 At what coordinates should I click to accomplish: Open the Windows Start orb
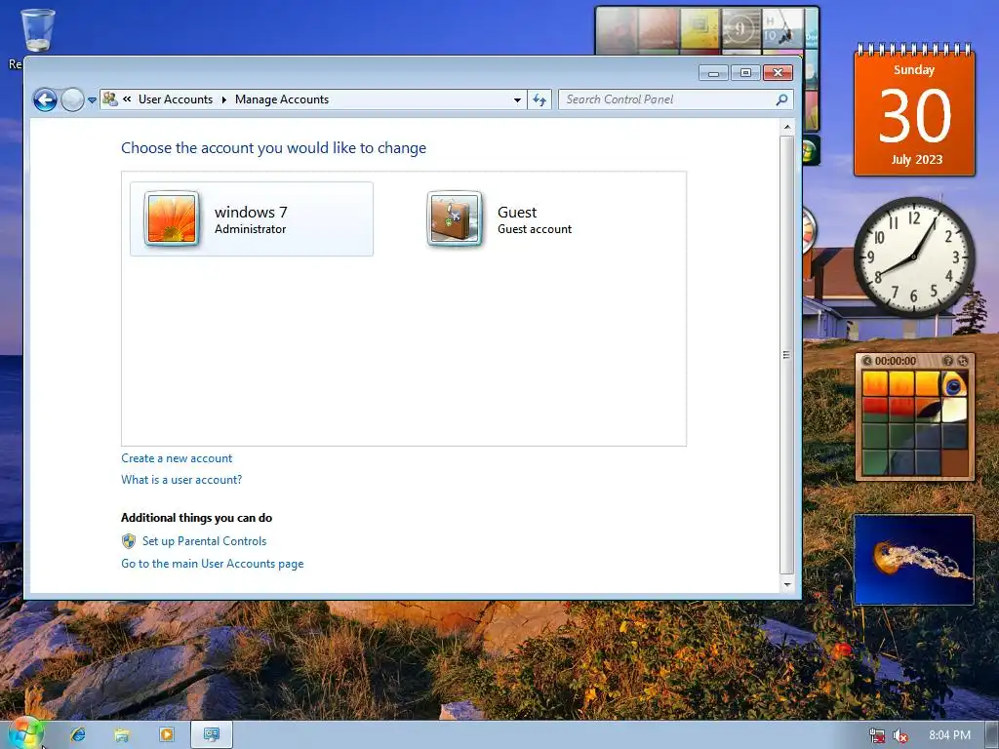[x=24, y=733]
